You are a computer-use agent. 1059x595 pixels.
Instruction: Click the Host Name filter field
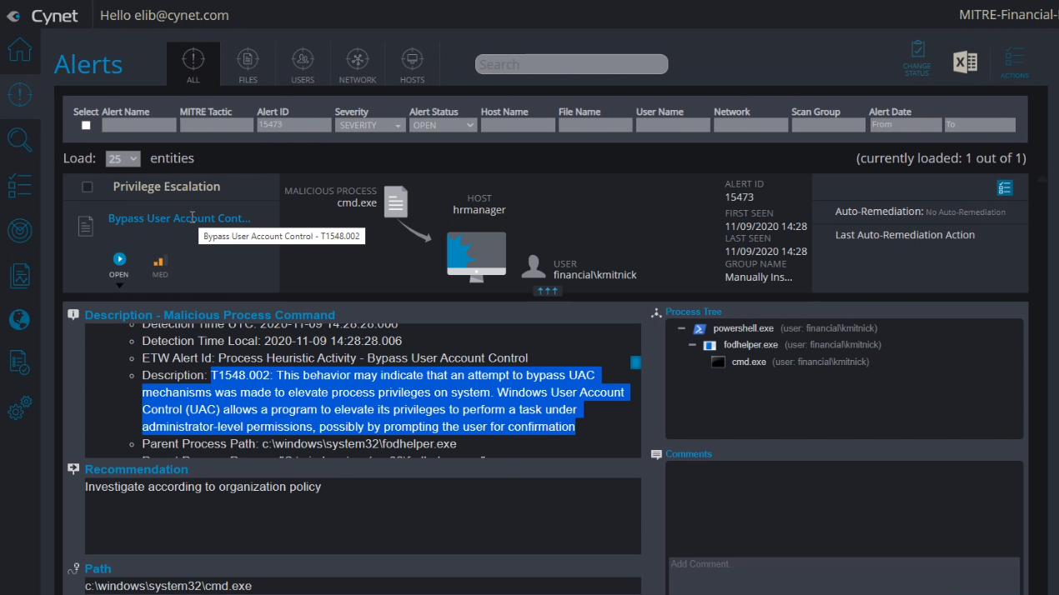coord(518,125)
